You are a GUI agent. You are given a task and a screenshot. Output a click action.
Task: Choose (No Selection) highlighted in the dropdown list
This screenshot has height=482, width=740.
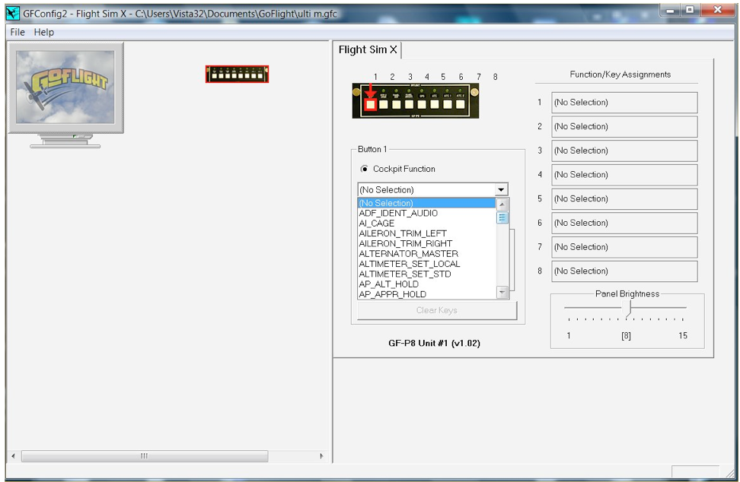(426, 203)
